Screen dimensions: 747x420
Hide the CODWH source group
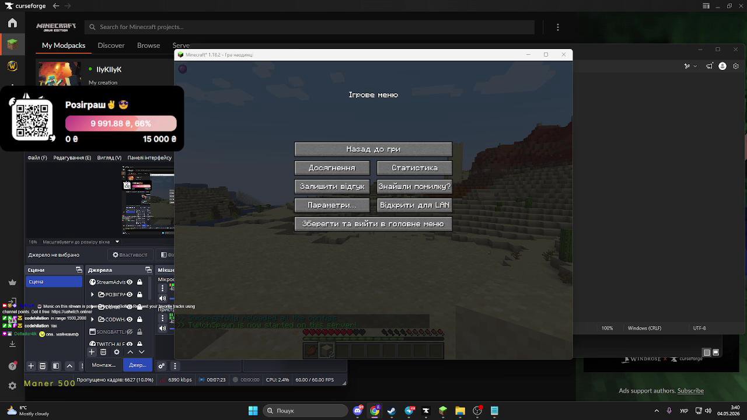130,319
